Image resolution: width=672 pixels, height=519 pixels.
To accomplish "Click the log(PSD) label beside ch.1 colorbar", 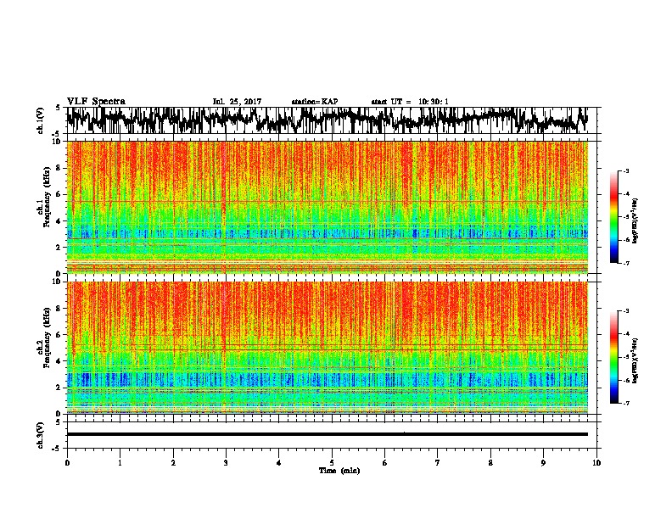I will (635, 220).
